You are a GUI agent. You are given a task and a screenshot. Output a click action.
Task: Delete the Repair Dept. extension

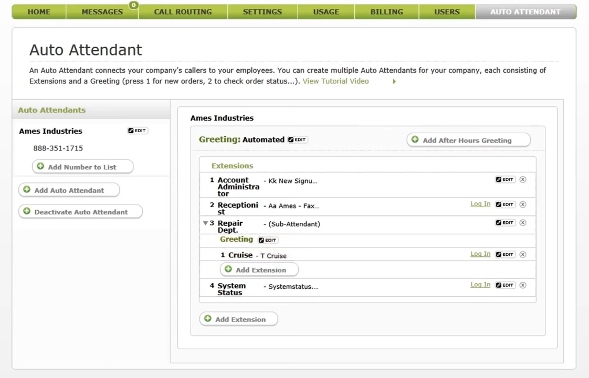(523, 222)
